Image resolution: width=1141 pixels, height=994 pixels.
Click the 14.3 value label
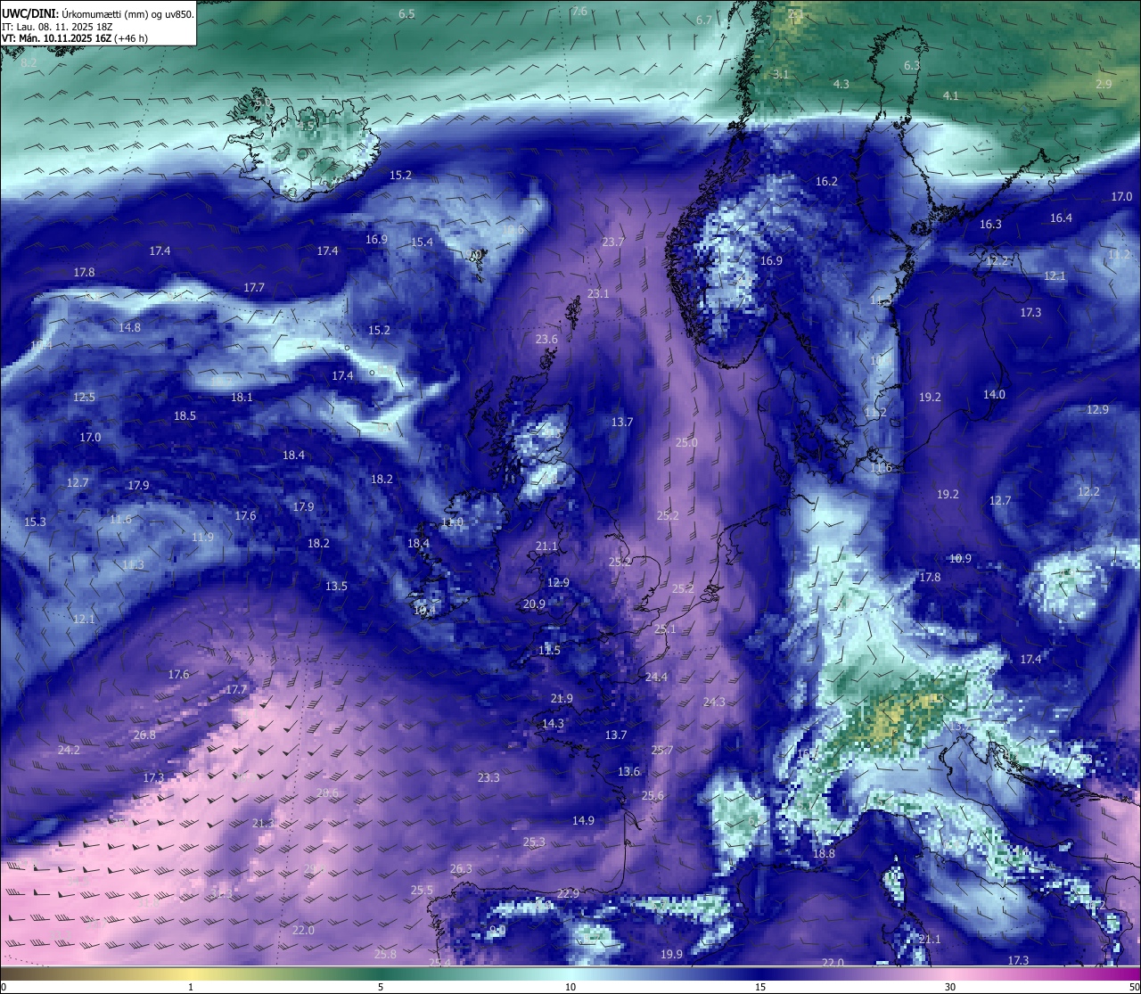pos(553,724)
